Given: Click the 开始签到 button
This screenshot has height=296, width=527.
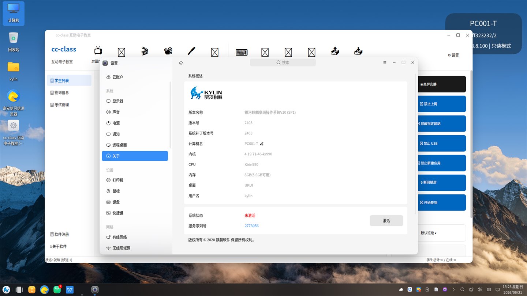Looking at the screenshot, I should click(x=442, y=202).
